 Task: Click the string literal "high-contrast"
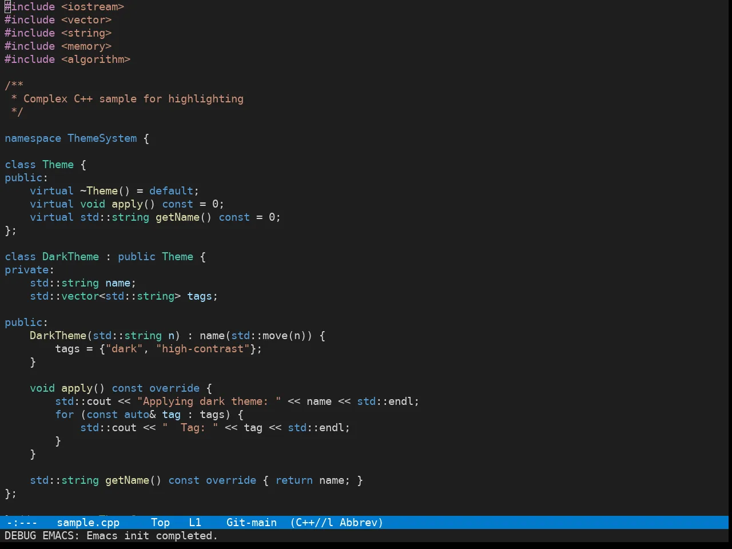coord(203,349)
